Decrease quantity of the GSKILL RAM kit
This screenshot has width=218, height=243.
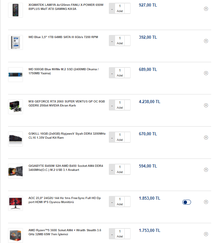[112, 137]
